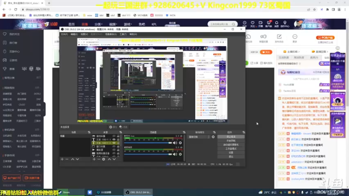Pop out the Controls dock icon

(x=244, y=132)
